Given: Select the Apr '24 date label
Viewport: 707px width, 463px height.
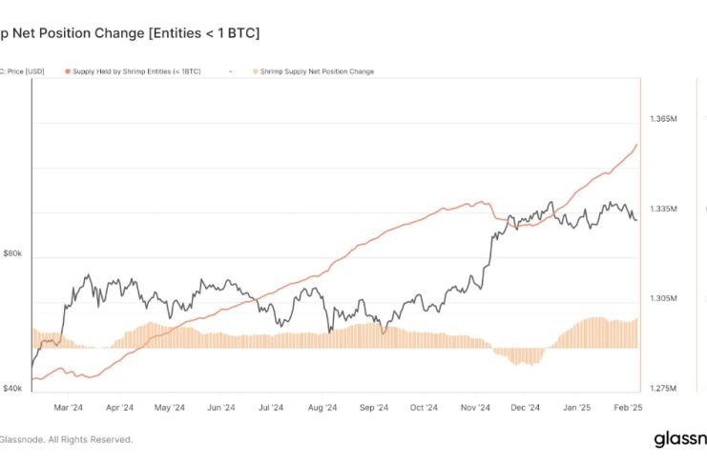Looking at the screenshot, I should [x=119, y=408].
